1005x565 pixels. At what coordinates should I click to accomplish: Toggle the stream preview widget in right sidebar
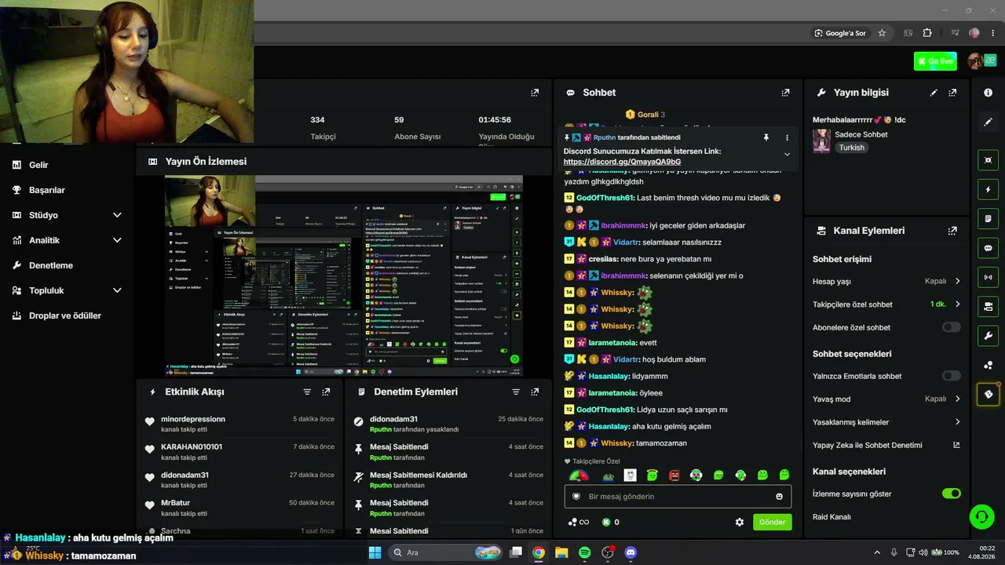(x=988, y=160)
